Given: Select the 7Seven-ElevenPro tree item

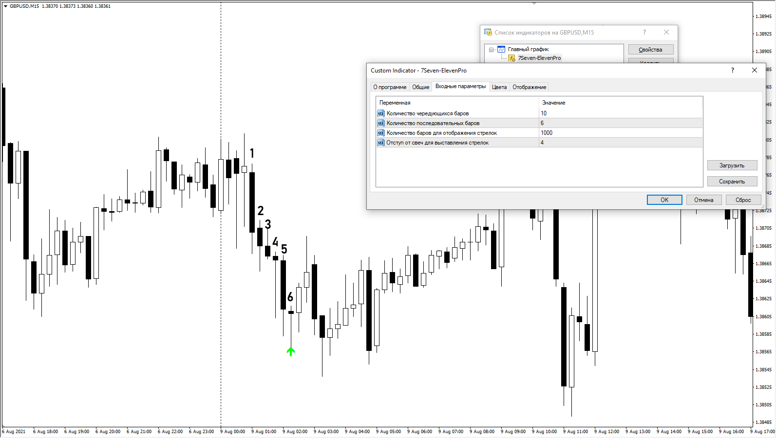Looking at the screenshot, I should click(539, 58).
